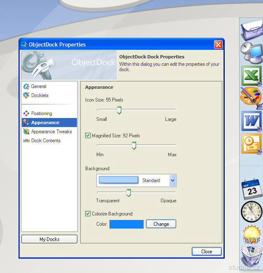The image size is (263, 273).
Task: Switch to the Appearance Tweaks page
Action: pos(51,132)
